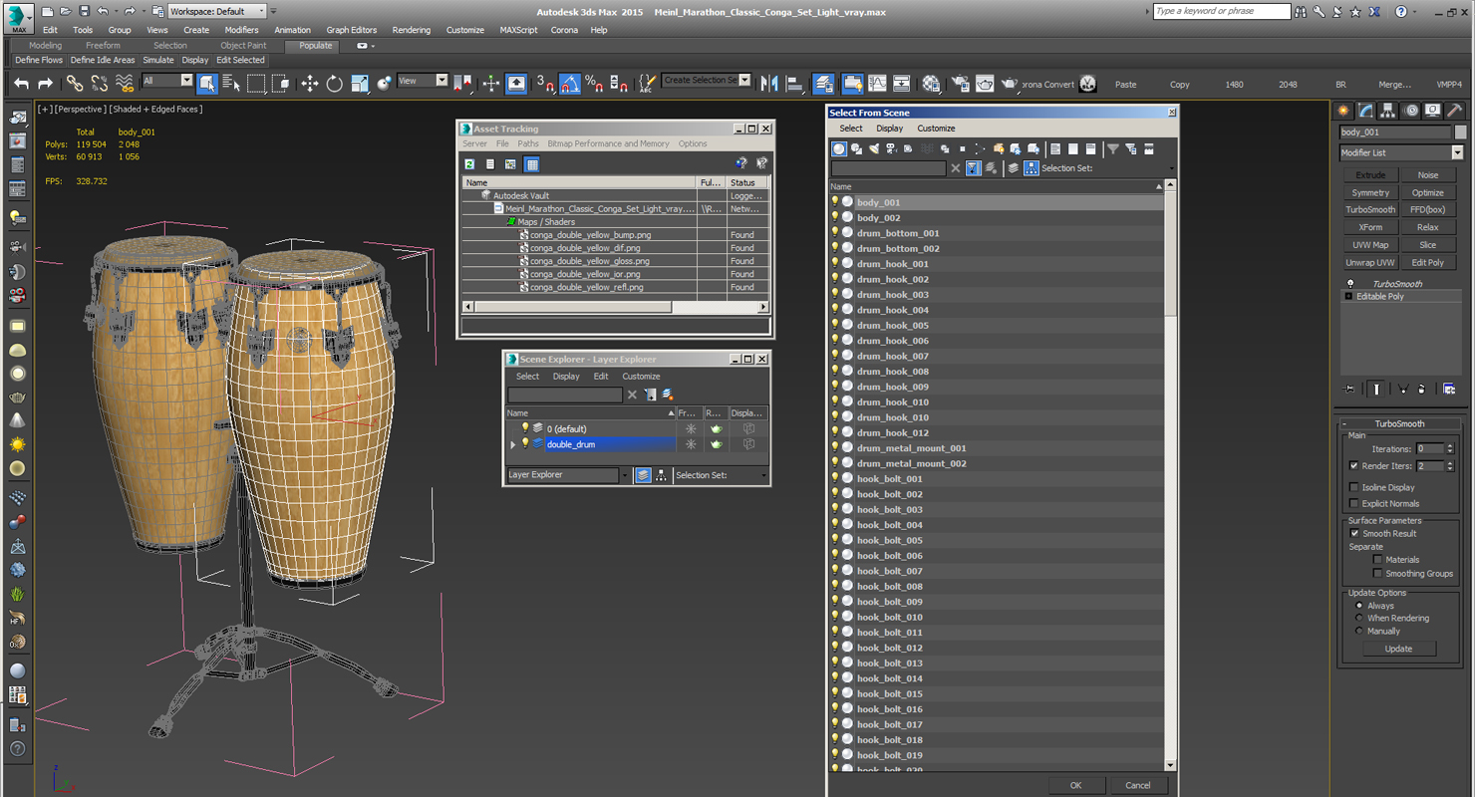This screenshot has height=797, width=1475.
Task: Click the TurboSmooth Update button
Action: coord(1398,649)
